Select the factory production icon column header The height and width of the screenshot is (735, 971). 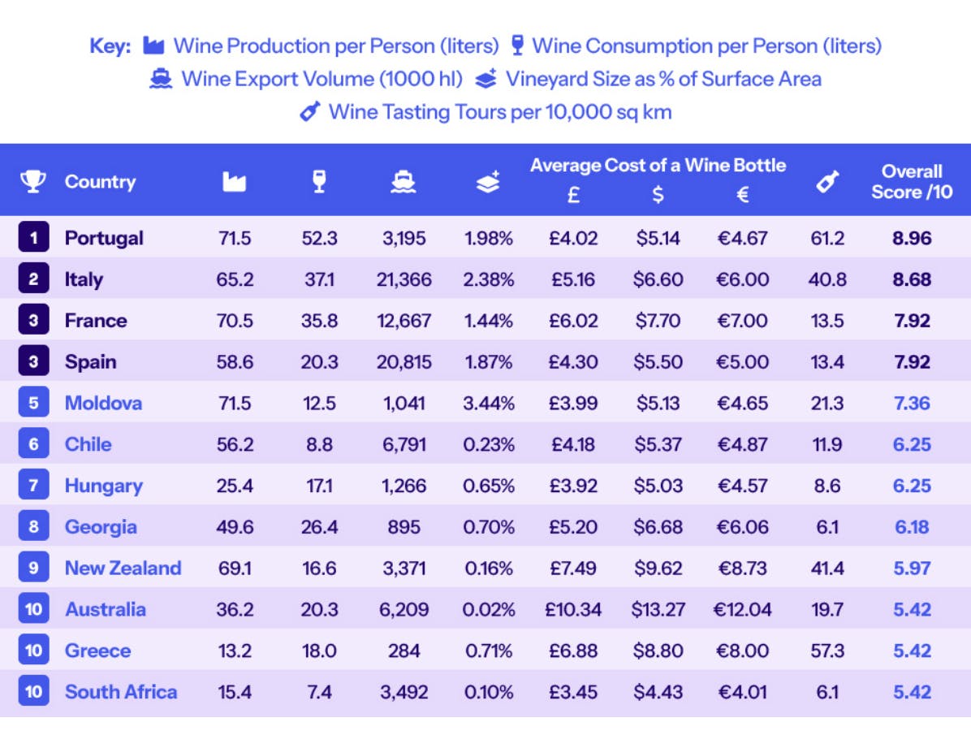[235, 182]
